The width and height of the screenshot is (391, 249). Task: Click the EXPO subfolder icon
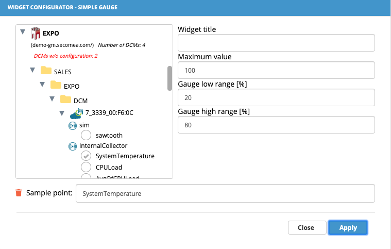pos(56,85)
